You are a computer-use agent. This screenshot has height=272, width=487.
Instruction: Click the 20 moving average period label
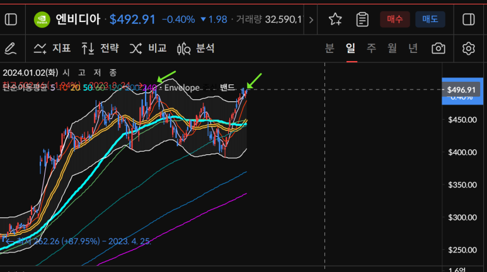tap(75, 88)
